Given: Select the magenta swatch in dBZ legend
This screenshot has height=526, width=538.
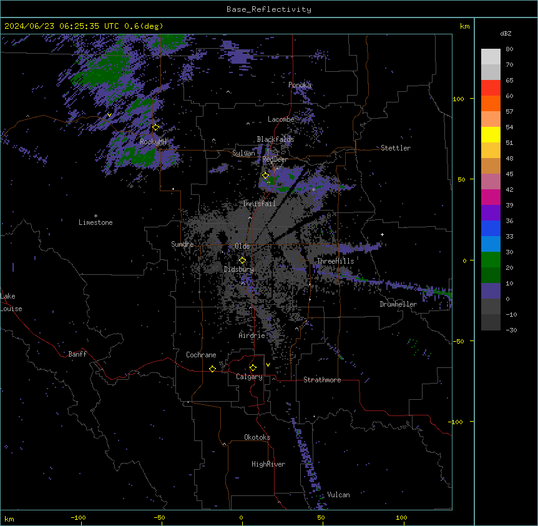Looking at the screenshot, I should tap(491, 197).
